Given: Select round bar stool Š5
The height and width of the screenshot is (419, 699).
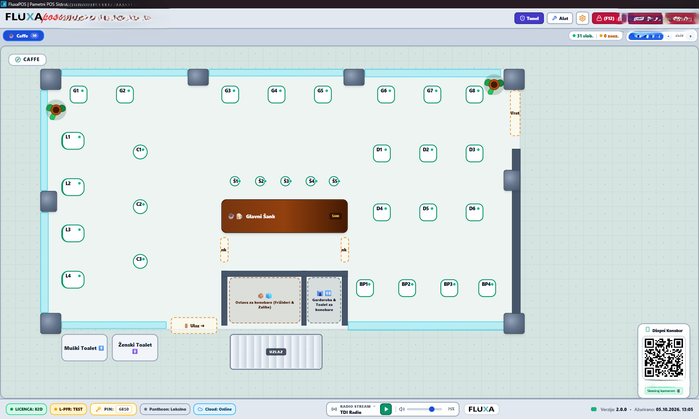Looking at the screenshot, I should pyautogui.click(x=334, y=181).
